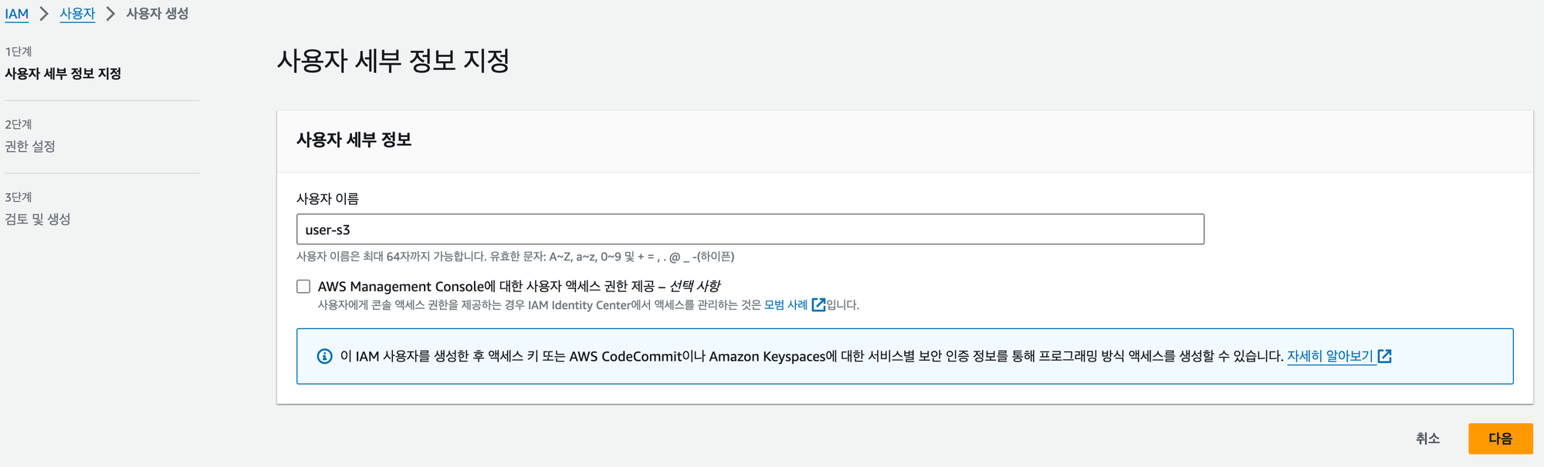The image size is (1544, 467).
Task: Open the 모범 사례 link
Action: point(785,305)
